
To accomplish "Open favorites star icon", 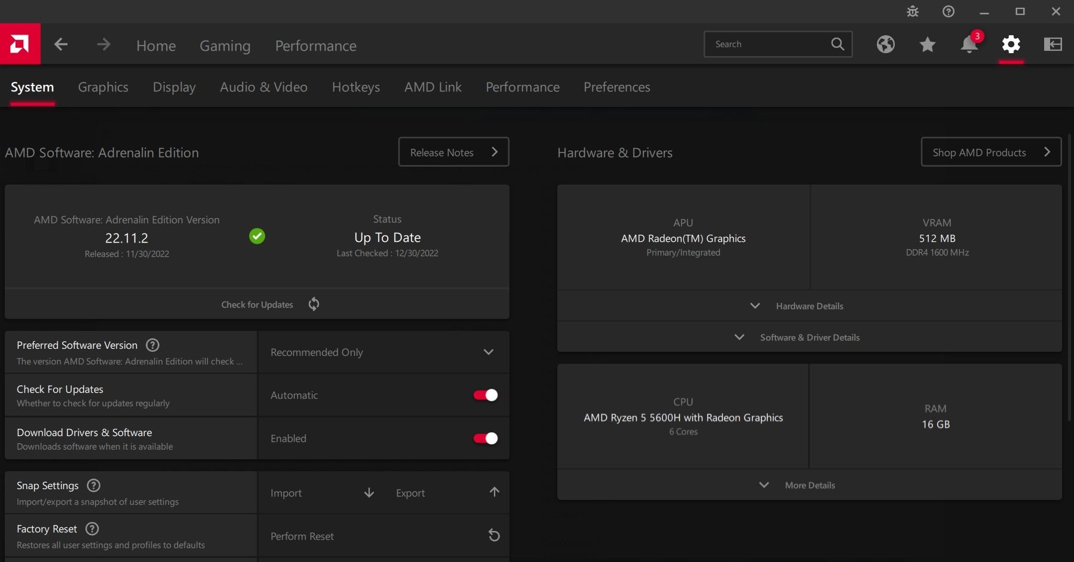I will (927, 44).
